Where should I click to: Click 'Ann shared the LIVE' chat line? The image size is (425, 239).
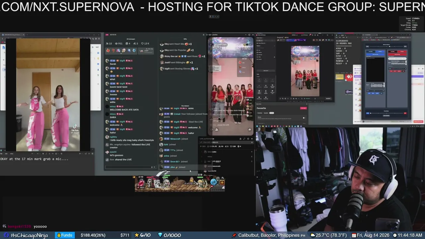click(121, 160)
